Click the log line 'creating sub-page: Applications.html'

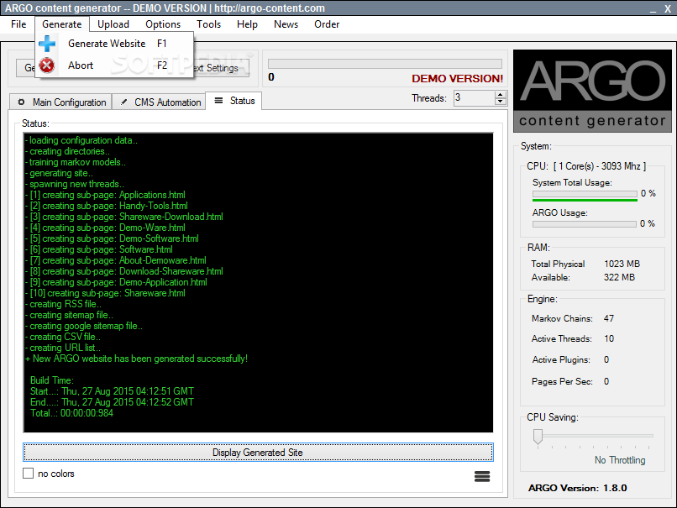click(105, 195)
